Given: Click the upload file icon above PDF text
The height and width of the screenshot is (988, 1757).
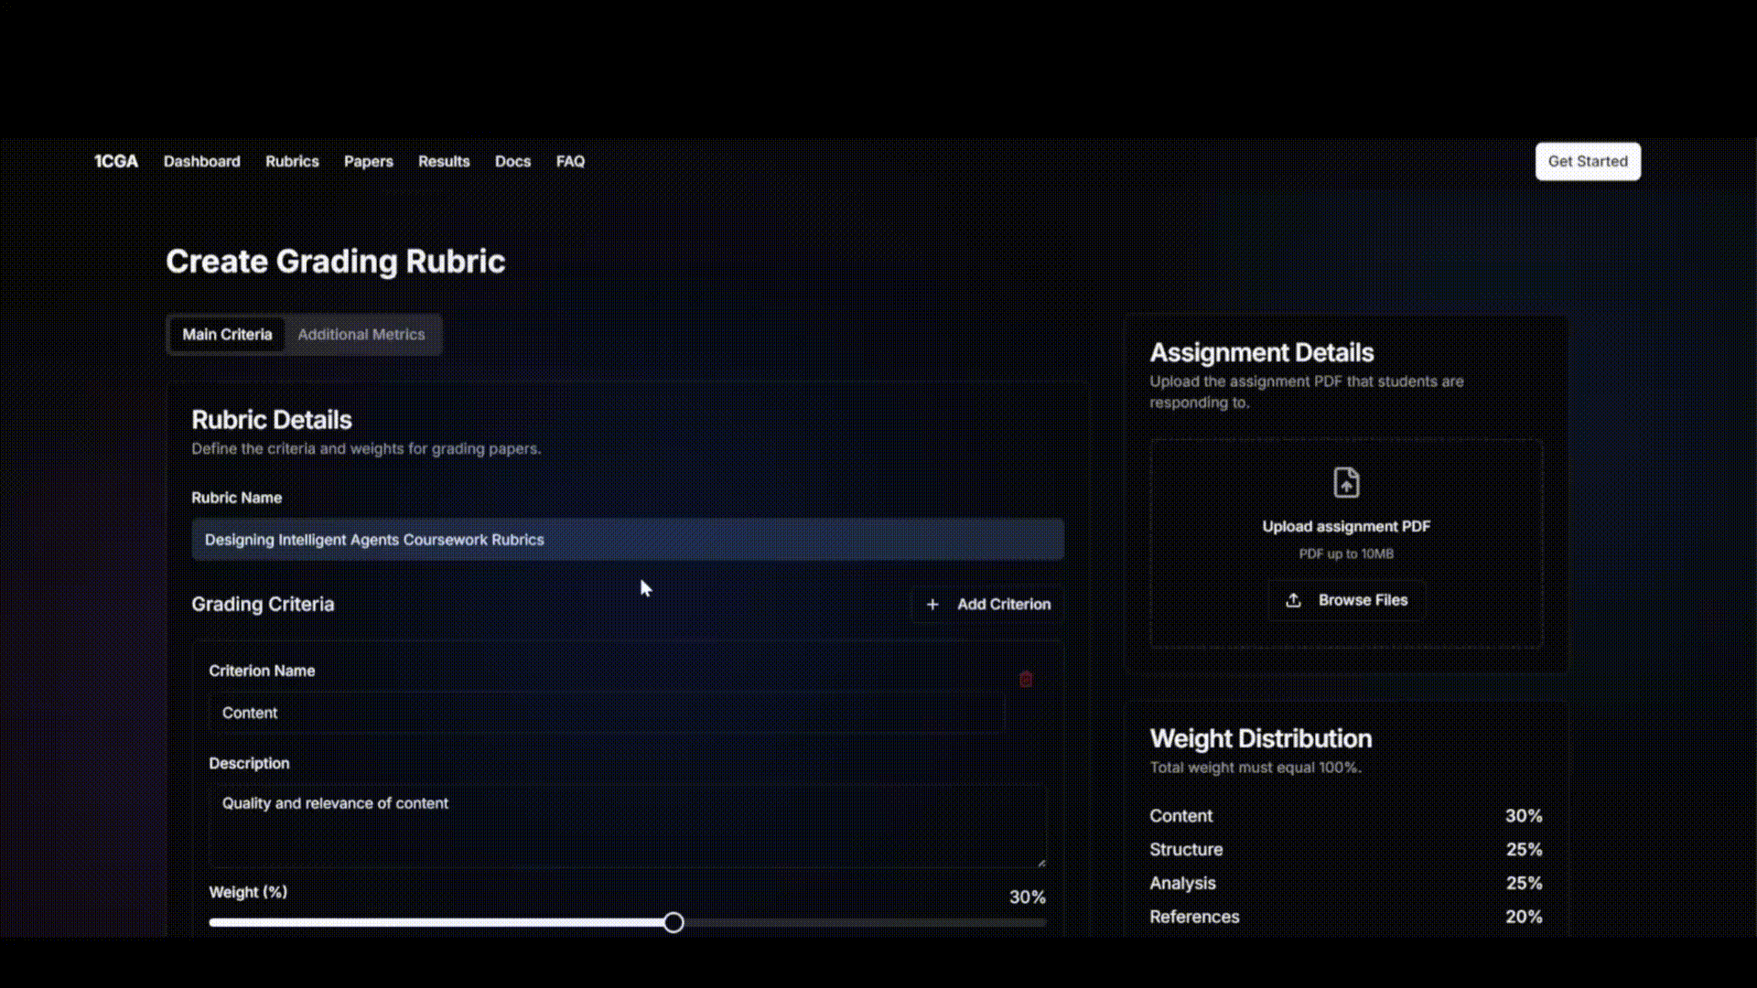Looking at the screenshot, I should (x=1346, y=482).
